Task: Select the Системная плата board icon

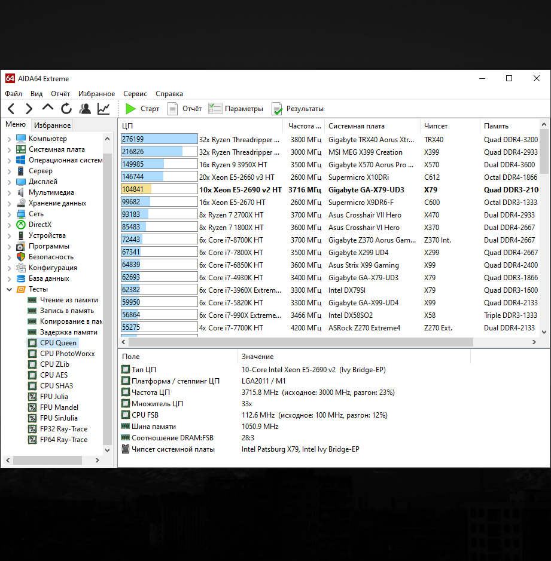Action: 21,149
